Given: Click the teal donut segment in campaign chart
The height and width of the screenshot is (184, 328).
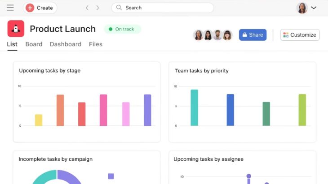Looking at the screenshot, I should [45, 177].
